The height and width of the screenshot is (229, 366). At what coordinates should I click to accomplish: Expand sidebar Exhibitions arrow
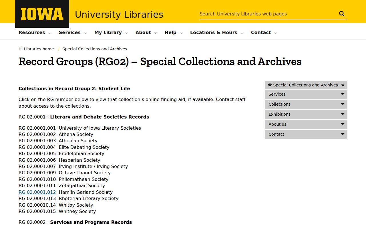[x=343, y=114]
